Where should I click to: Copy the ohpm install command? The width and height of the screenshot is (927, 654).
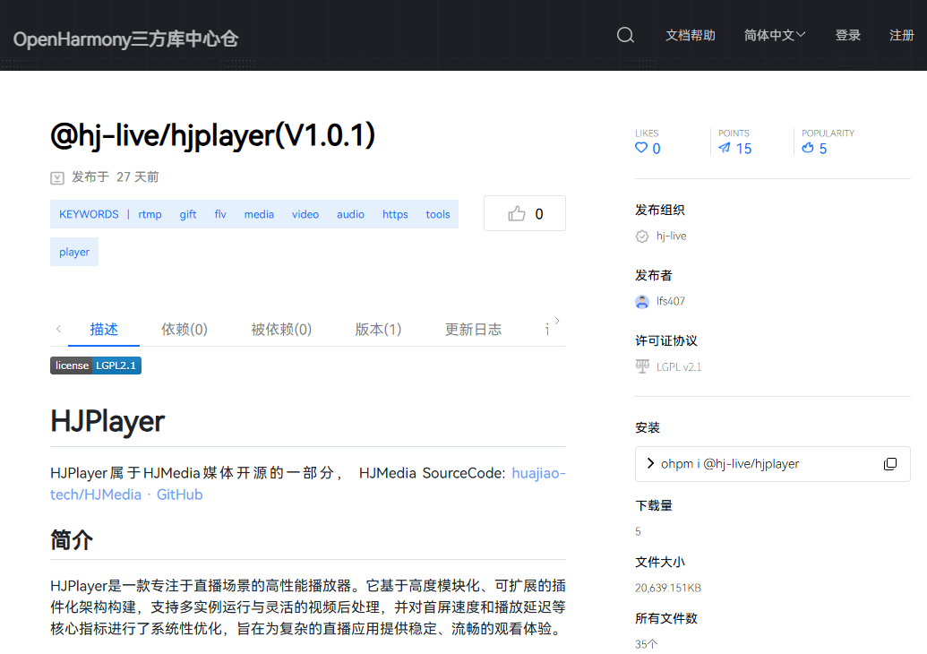pyautogui.click(x=889, y=464)
